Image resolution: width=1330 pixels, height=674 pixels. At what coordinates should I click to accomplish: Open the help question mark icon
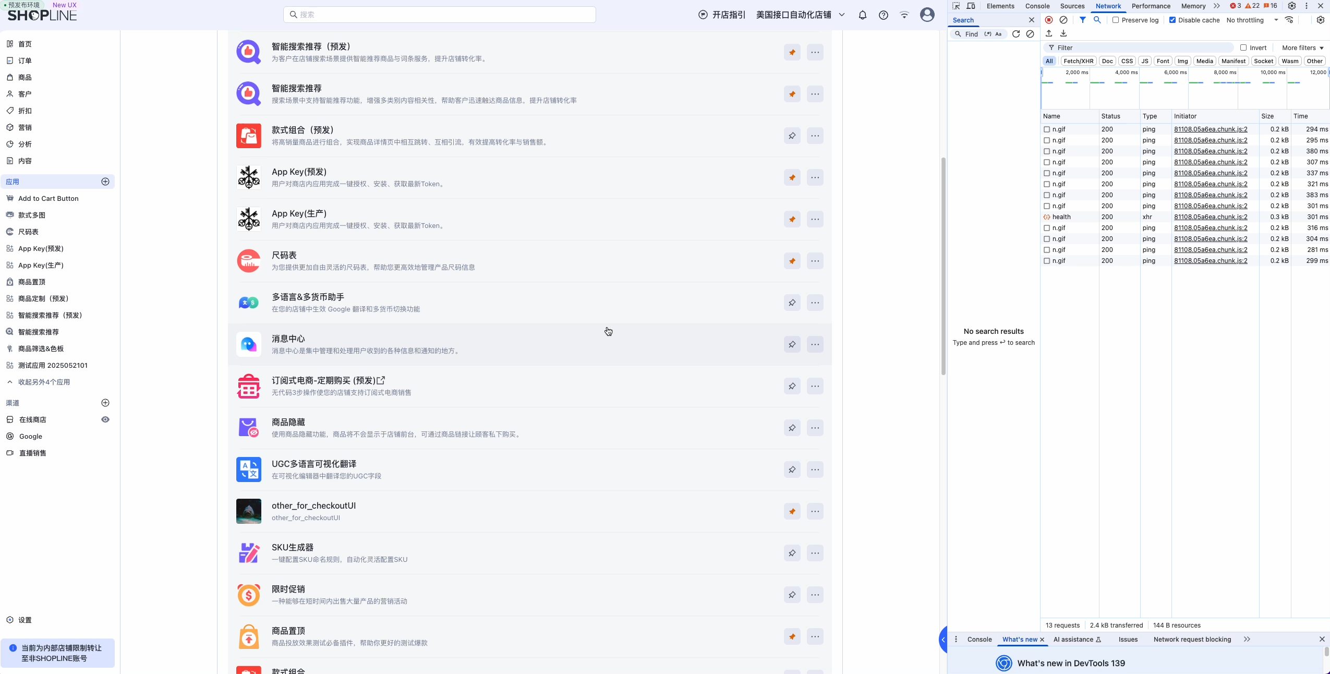click(x=883, y=15)
